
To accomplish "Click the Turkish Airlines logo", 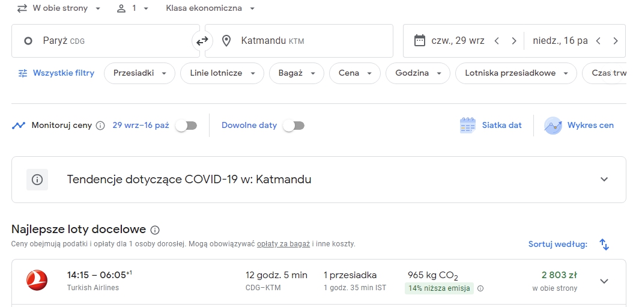I will (x=37, y=281).
